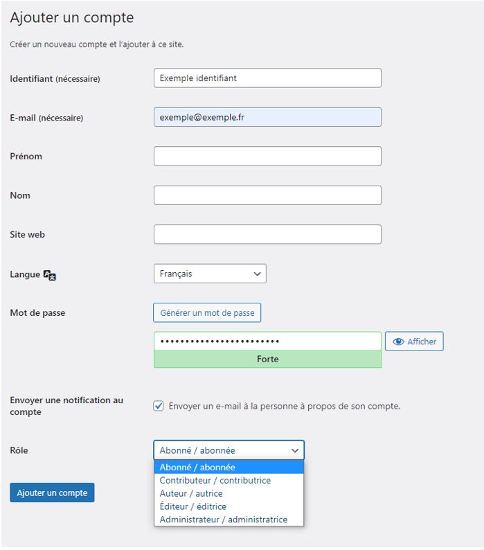Focus the Identifiant input field
Image resolution: width=484 pixels, height=550 pixels.
tap(267, 78)
